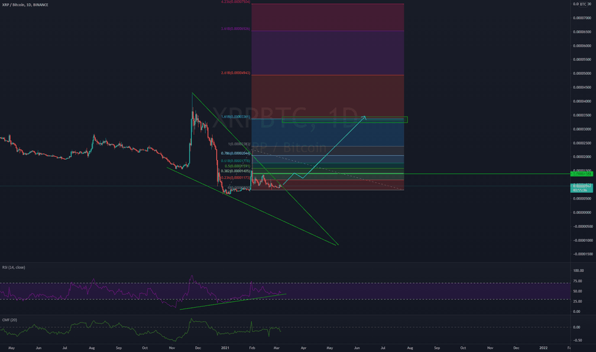Click the 2.618 Fibonacci extension level label
The image size is (596, 352).
[236, 73]
